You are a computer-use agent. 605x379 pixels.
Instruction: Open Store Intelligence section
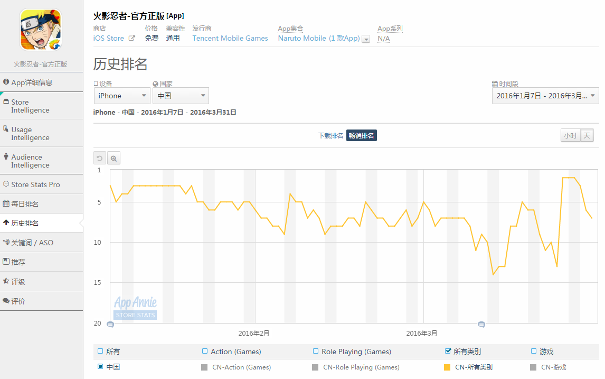click(x=41, y=106)
